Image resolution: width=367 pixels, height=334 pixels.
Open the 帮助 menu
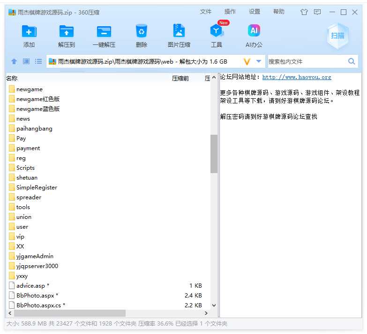279,12
